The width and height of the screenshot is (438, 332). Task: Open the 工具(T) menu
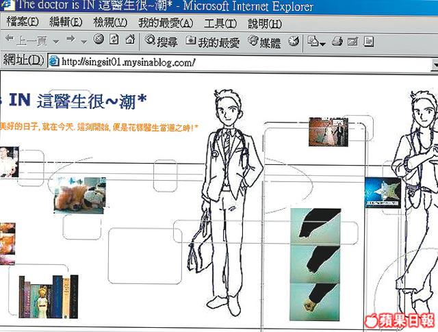(x=222, y=23)
